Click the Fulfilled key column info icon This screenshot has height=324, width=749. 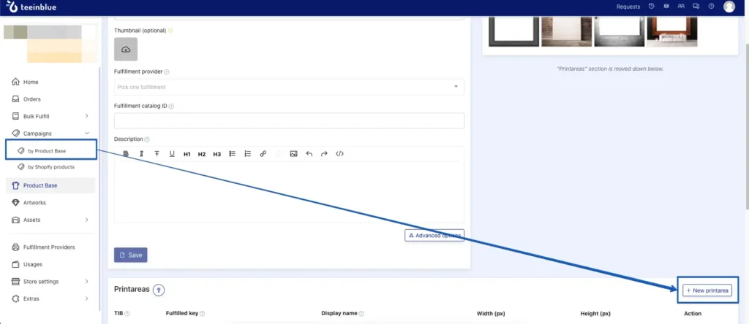coord(203,314)
